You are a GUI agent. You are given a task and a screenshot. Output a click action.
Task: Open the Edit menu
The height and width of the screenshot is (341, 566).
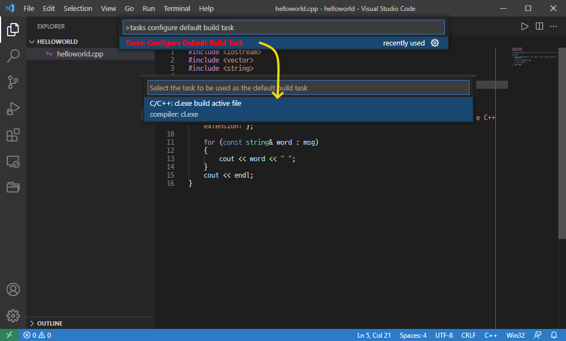(x=49, y=8)
